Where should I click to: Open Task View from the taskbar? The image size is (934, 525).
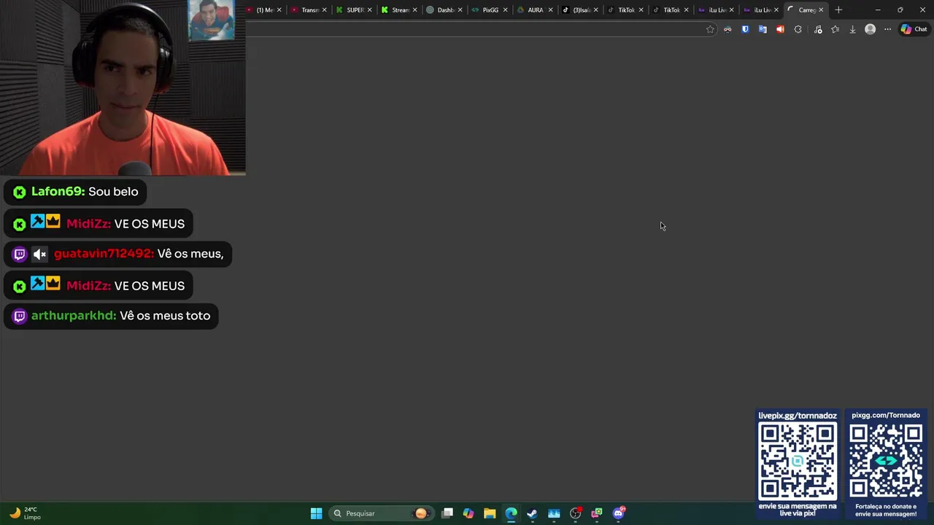click(447, 513)
